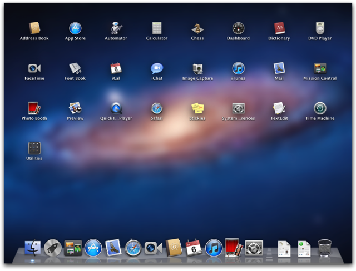
Task: Click the FaceTime camera in the Dock
Action: coord(154,248)
